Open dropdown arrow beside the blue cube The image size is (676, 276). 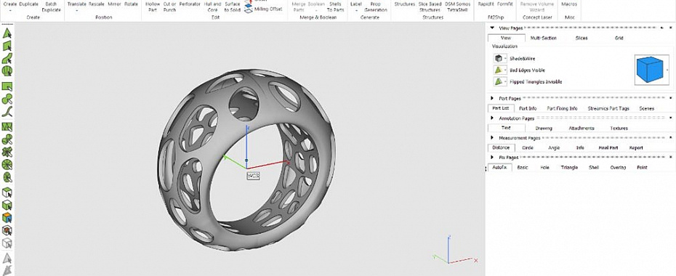pos(667,69)
